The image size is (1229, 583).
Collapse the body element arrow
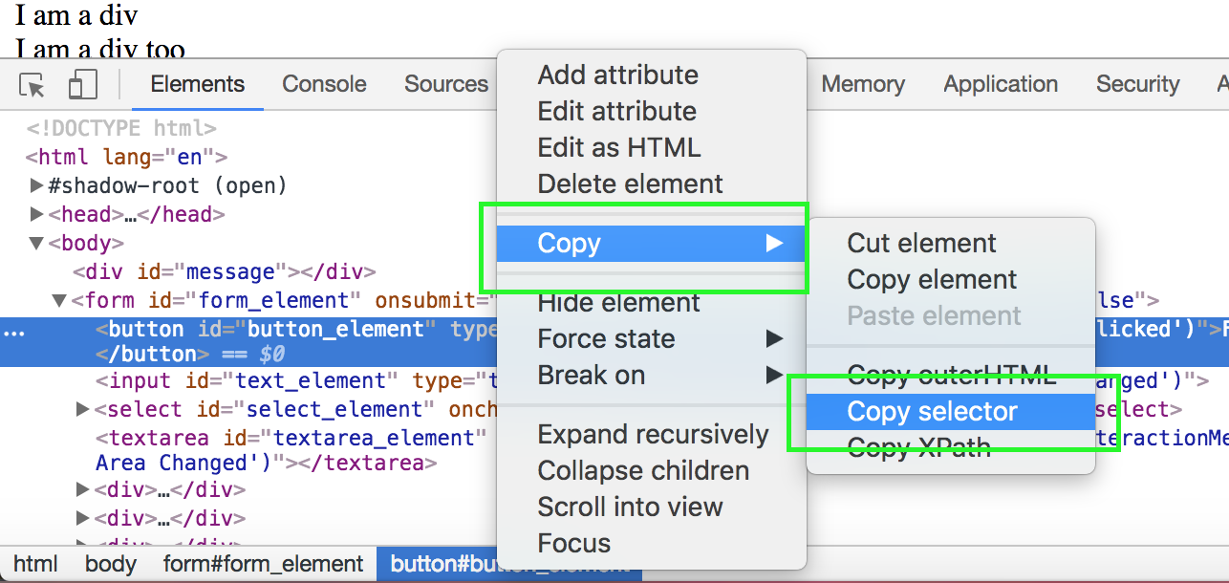36,244
